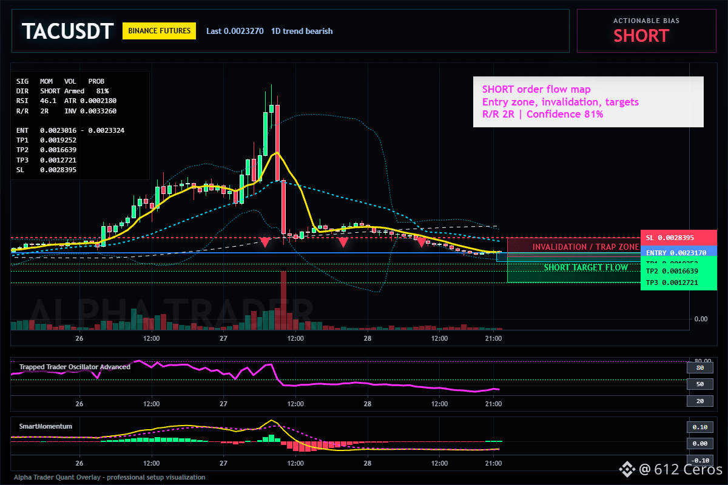Click the Trapped Trader Oscillator Advanced title
The image size is (728, 485).
point(75,367)
